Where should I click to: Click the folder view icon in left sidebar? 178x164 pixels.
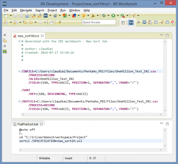coord(5,40)
